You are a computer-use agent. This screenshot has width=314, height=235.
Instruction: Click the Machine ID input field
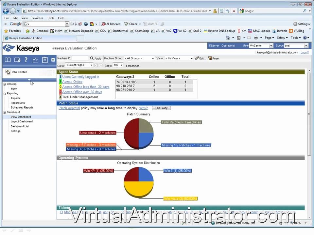point(80,58)
